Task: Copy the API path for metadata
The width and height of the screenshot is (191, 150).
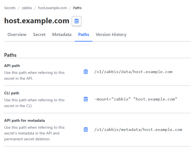Action: point(86,130)
